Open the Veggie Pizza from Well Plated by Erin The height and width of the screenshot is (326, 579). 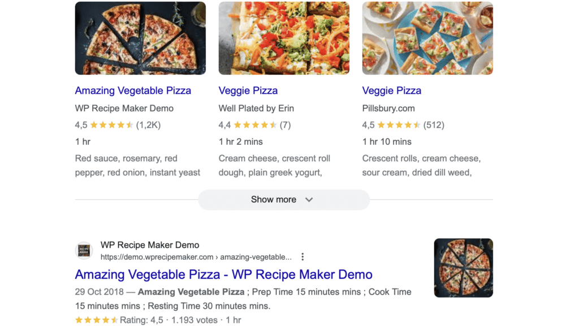[x=248, y=91]
